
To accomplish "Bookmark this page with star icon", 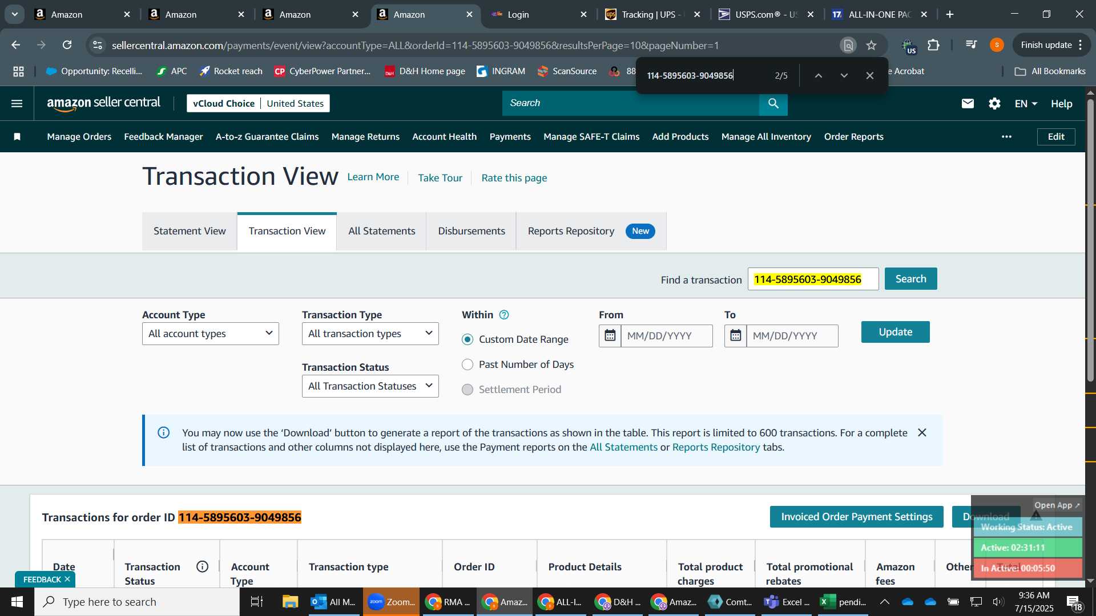I will 871,45.
